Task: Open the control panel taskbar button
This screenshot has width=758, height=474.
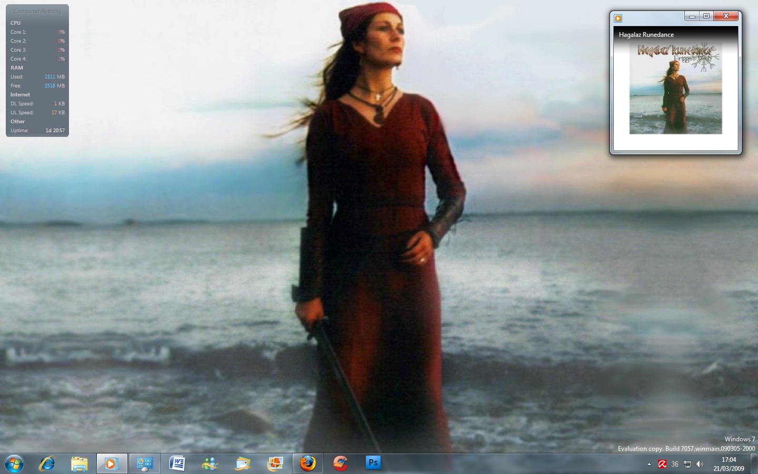Action: (x=144, y=463)
